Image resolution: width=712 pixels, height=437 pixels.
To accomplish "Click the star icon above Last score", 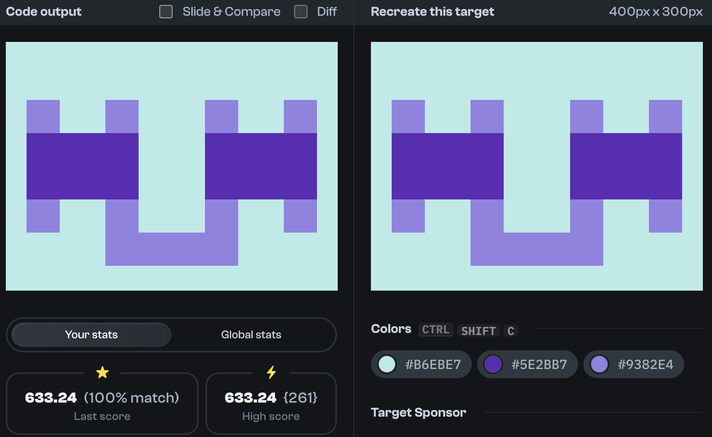I will click(102, 372).
